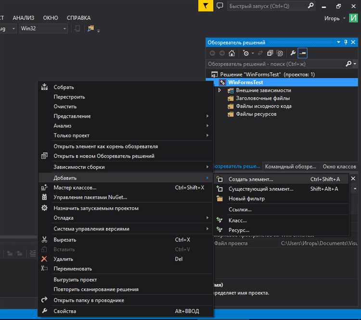The width and height of the screenshot is (361, 320).
Task: Expand the Зависимости сборки submenu
Action: (x=126, y=167)
